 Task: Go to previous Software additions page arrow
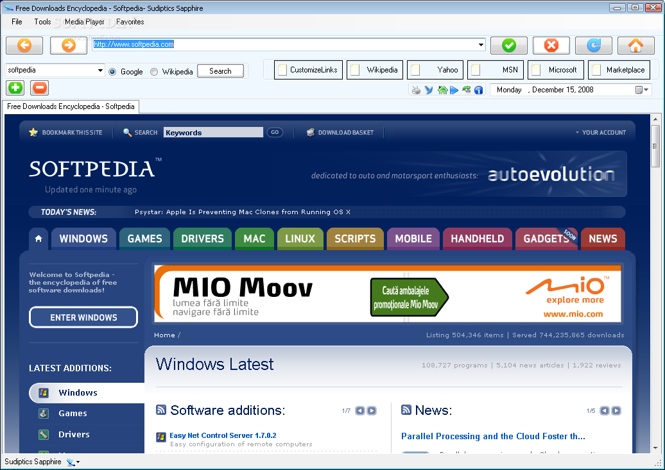click(360, 410)
